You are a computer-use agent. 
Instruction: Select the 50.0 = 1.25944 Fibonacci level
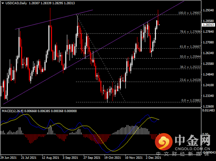tap(190, 57)
